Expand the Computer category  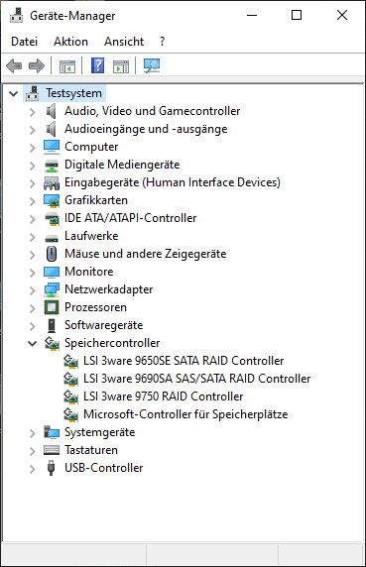coord(33,148)
